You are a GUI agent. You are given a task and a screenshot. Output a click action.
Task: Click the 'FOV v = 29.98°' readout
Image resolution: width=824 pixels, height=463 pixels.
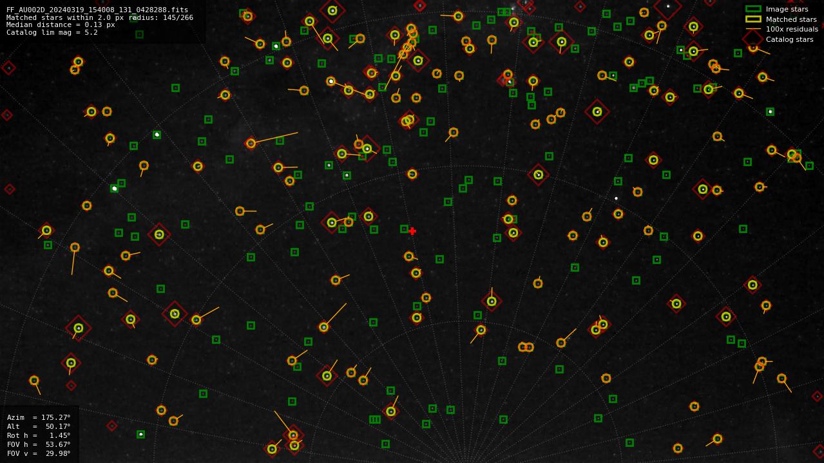(39, 453)
